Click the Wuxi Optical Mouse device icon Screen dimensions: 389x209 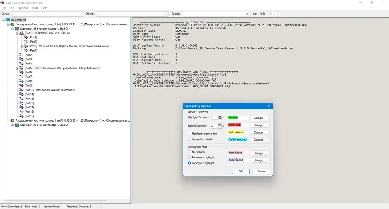coord(26,46)
